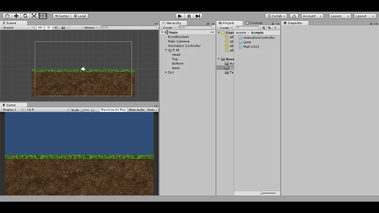The height and width of the screenshot is (213, 379).
Task: Toggle scene effects image icon
Action: (x=63, y=27)
